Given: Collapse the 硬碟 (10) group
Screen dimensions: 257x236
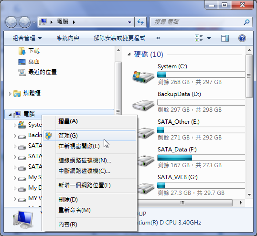Looking at the screenshot, I should coord(129,54).
